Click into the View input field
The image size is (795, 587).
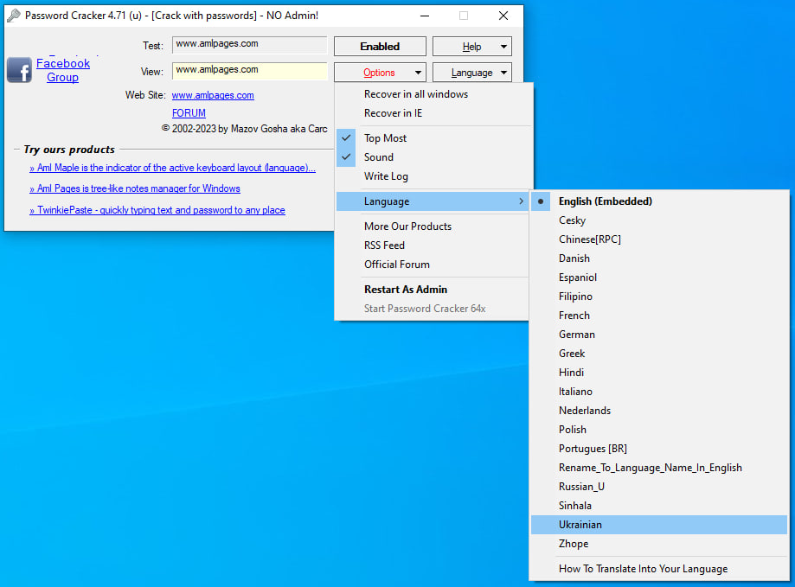250,71
